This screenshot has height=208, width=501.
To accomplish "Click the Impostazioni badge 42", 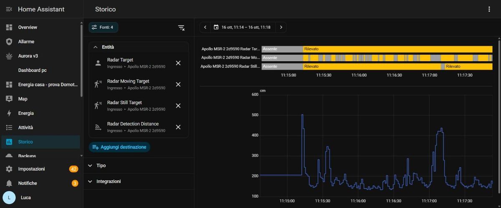I will click(x=73, y=169).
